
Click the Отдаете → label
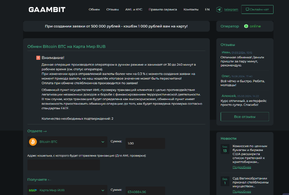coord(37,131)
